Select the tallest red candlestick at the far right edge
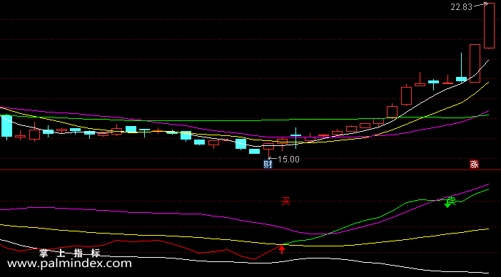Screen dimensions: 501x277 point(489,26)
